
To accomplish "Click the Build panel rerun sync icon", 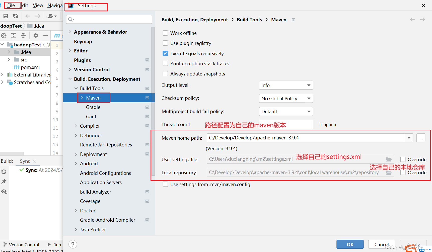I will tap(4, 172).
